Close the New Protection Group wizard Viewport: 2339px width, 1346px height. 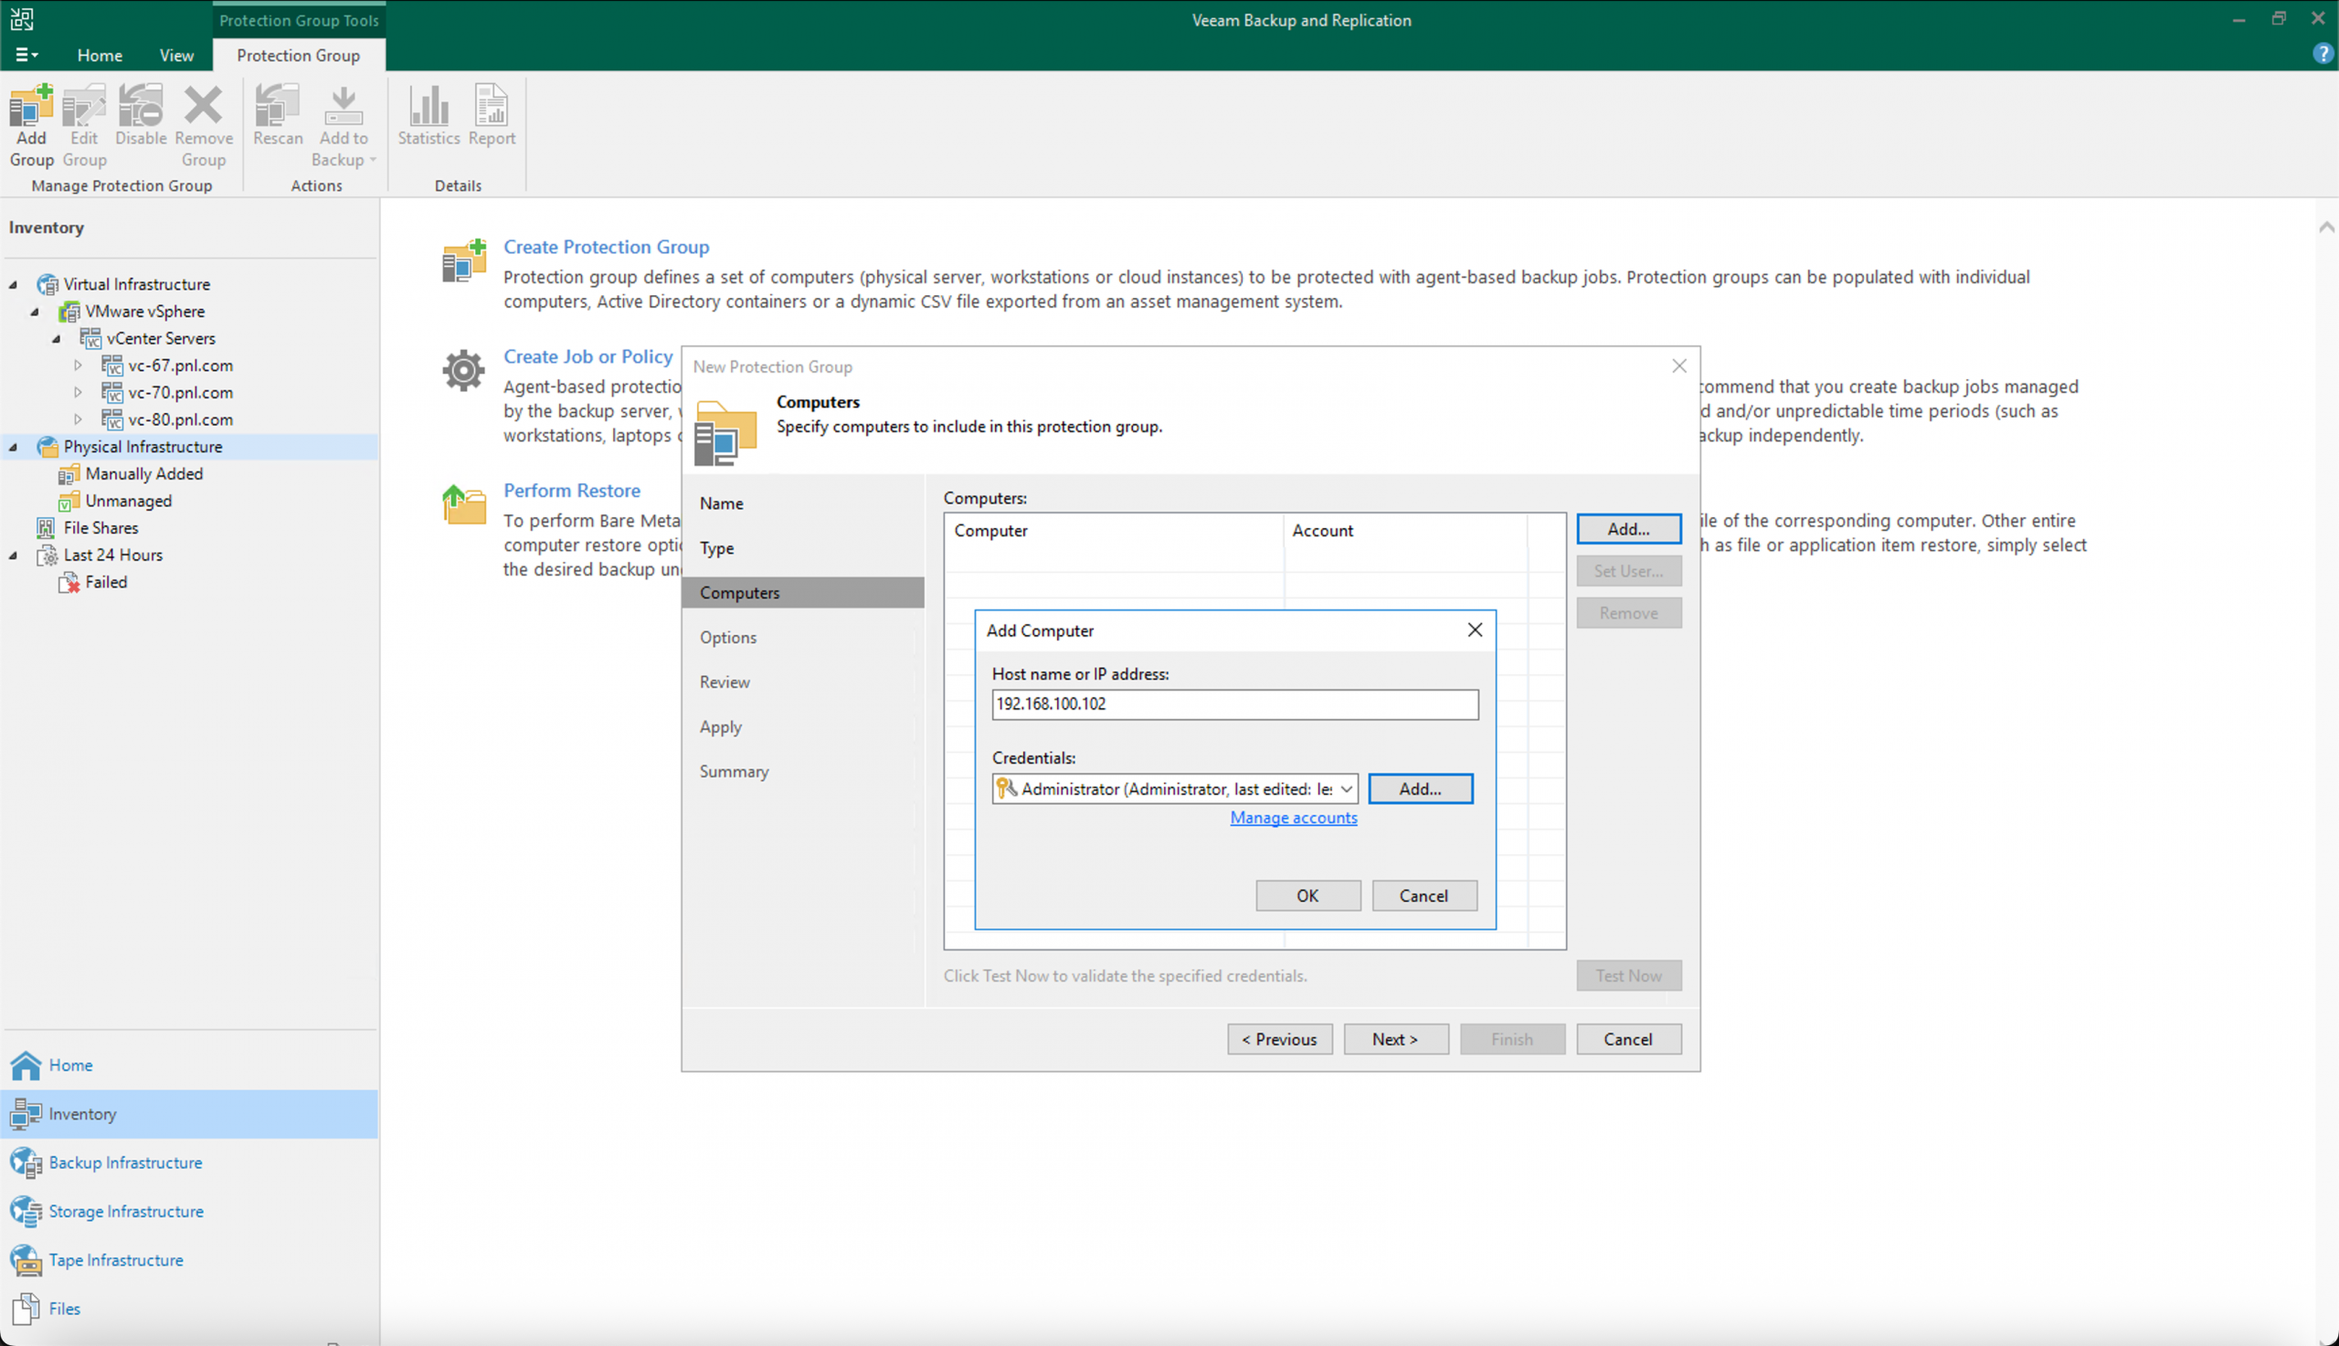[1678, 366]
